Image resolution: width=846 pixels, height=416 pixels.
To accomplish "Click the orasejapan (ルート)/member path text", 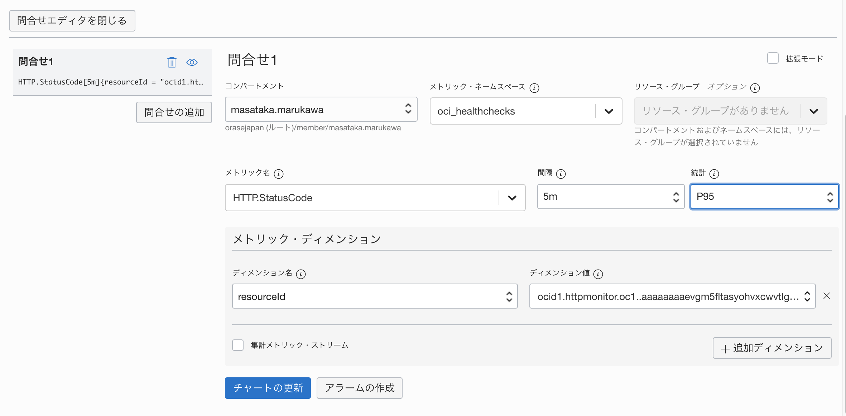I will 313,128.
